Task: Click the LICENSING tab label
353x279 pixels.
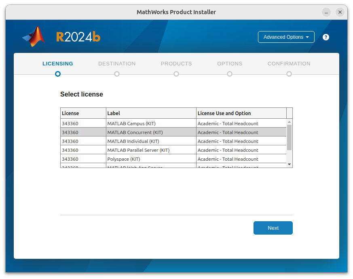Action: coord(57,63)
